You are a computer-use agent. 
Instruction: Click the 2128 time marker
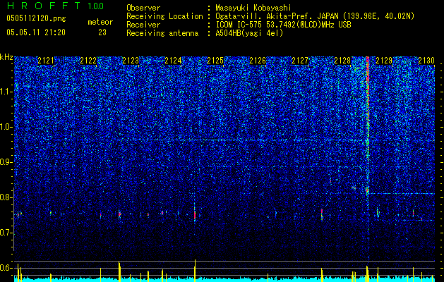[342, 61]
